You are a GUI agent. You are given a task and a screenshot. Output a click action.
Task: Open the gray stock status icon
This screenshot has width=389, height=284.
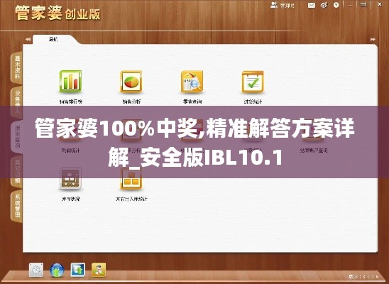70,179
